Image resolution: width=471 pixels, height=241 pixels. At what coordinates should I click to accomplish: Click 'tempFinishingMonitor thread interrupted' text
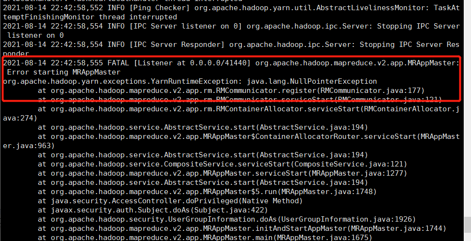[90, 17]
